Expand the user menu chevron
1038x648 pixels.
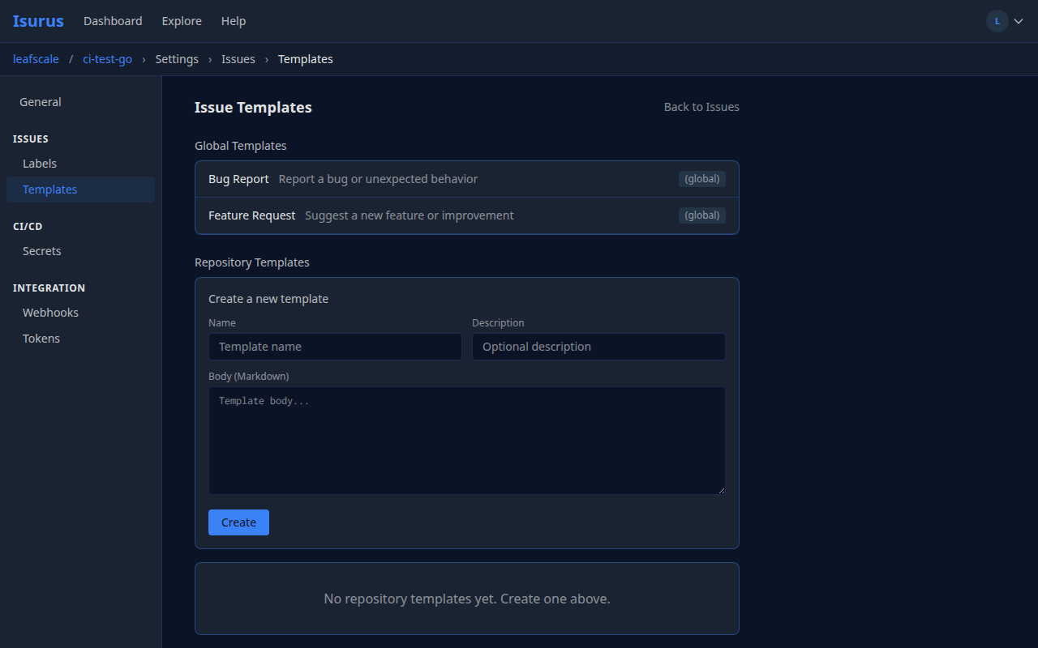click(x=1019, y=21)
